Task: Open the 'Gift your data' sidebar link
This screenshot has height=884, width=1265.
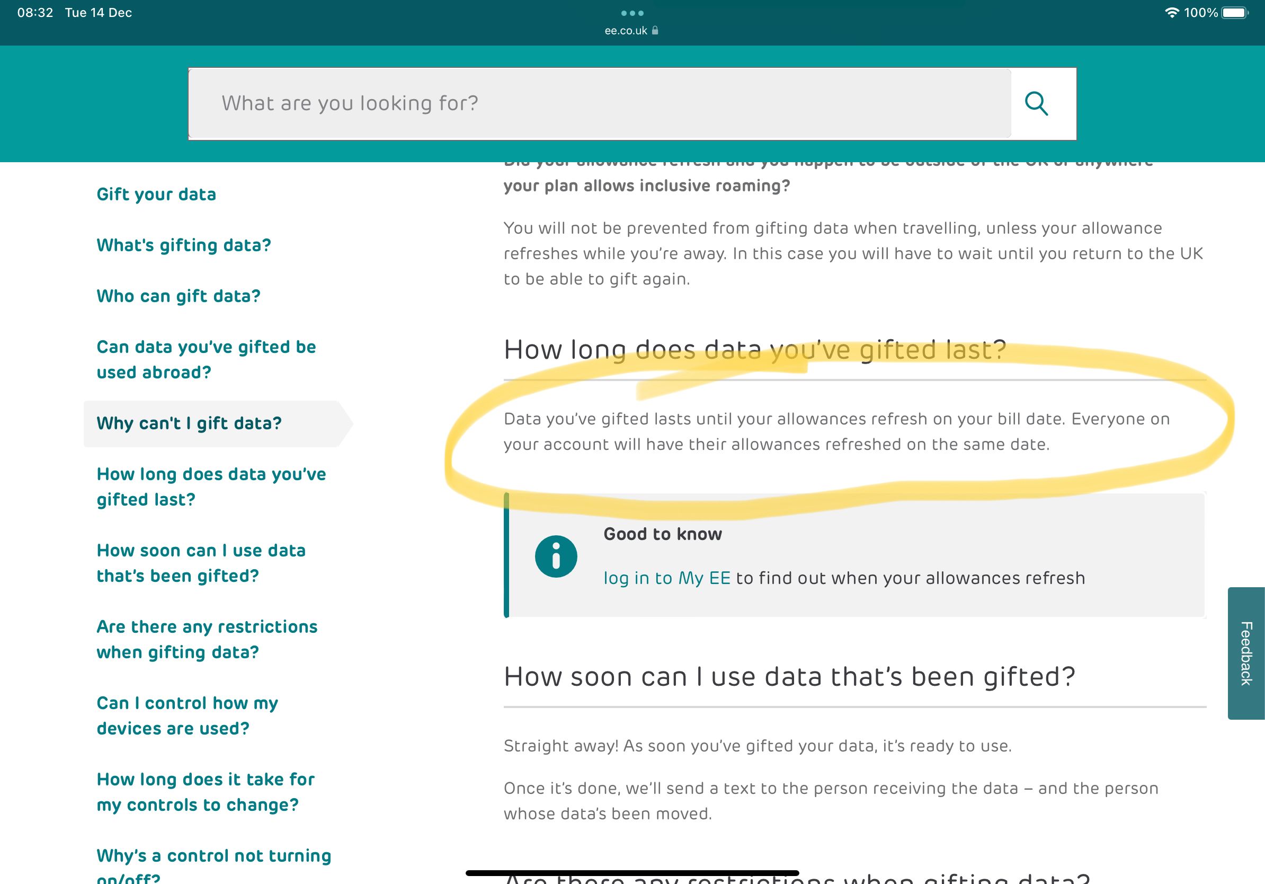Action: [156, 195]
